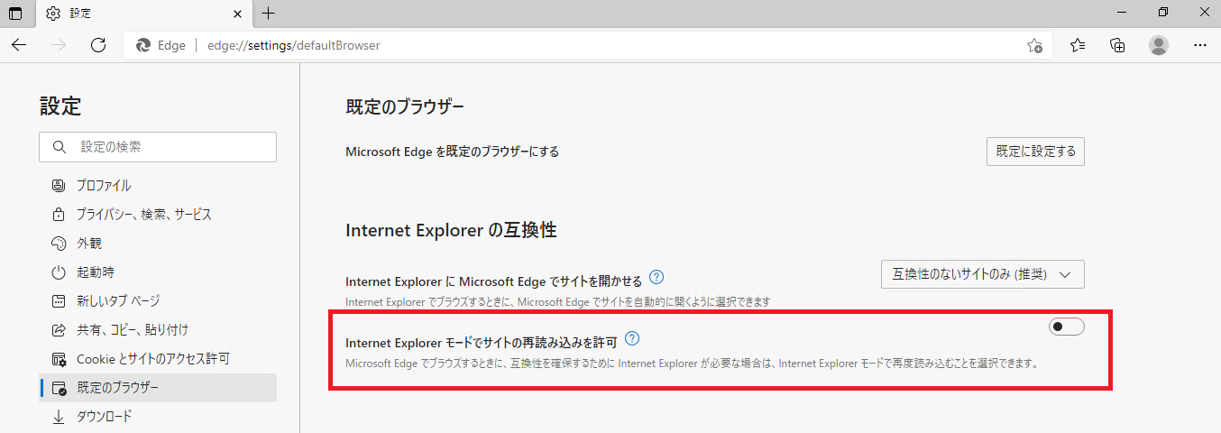Click help icon beside IE mode reload setting

pyautogui.click(x=632, y=339)
